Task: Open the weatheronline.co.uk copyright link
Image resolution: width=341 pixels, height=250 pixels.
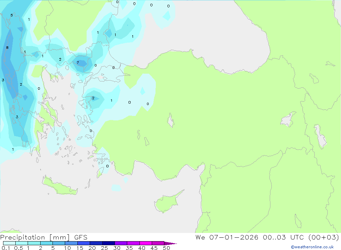Action: point(312,247)
